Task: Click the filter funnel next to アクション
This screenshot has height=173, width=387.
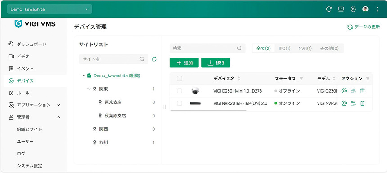Action: coord(368,79)
